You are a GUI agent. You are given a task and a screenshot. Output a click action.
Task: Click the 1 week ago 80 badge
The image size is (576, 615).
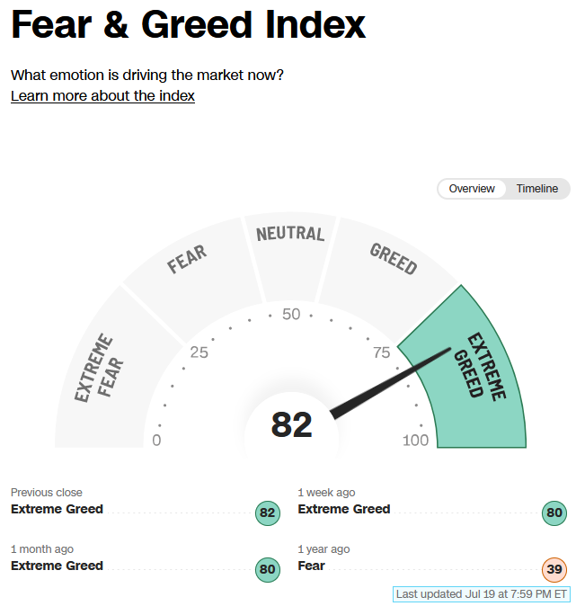[x=554, y=512]
